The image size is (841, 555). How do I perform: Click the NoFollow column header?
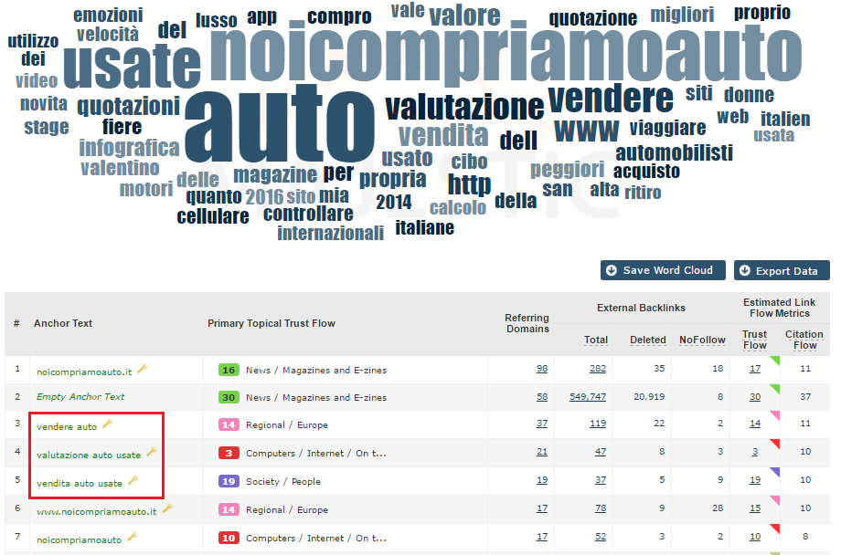[x=702, y=340]
